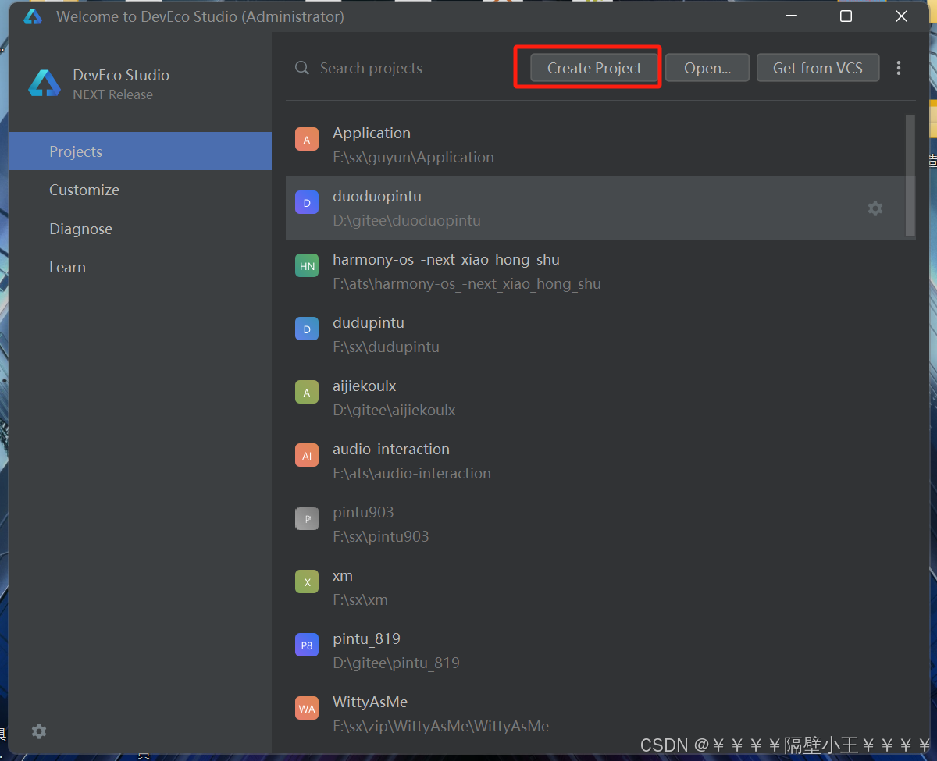Open settings gear for duoduopintu project

pos(875,208)
